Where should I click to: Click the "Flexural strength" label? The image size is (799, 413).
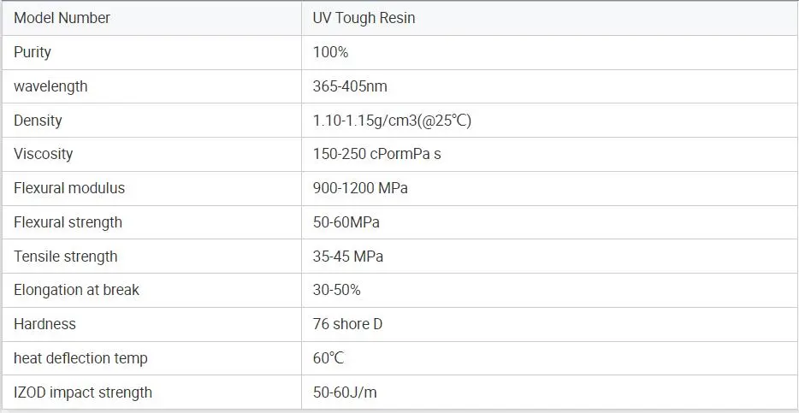click(x=68, y=222)
